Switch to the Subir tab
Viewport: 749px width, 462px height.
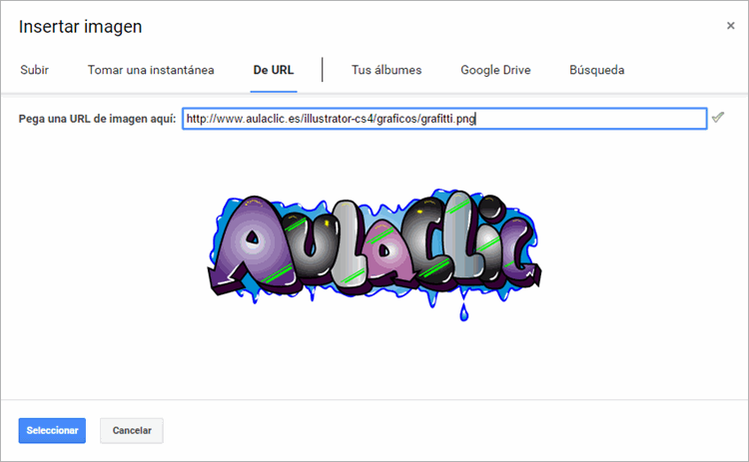[34, 70]
